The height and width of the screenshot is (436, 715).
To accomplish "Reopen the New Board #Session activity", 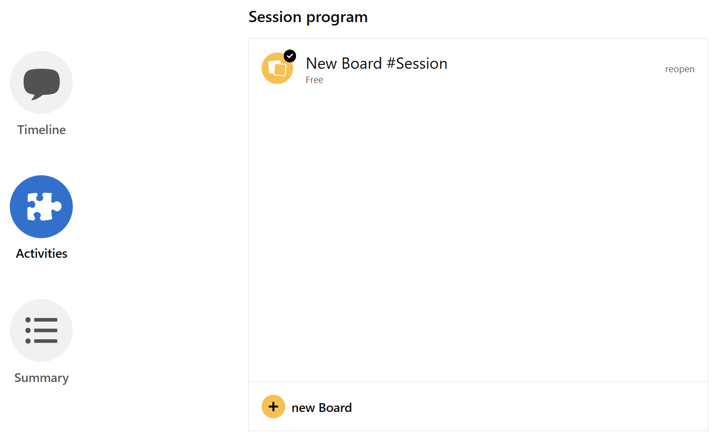I will (x=680, y=69).
